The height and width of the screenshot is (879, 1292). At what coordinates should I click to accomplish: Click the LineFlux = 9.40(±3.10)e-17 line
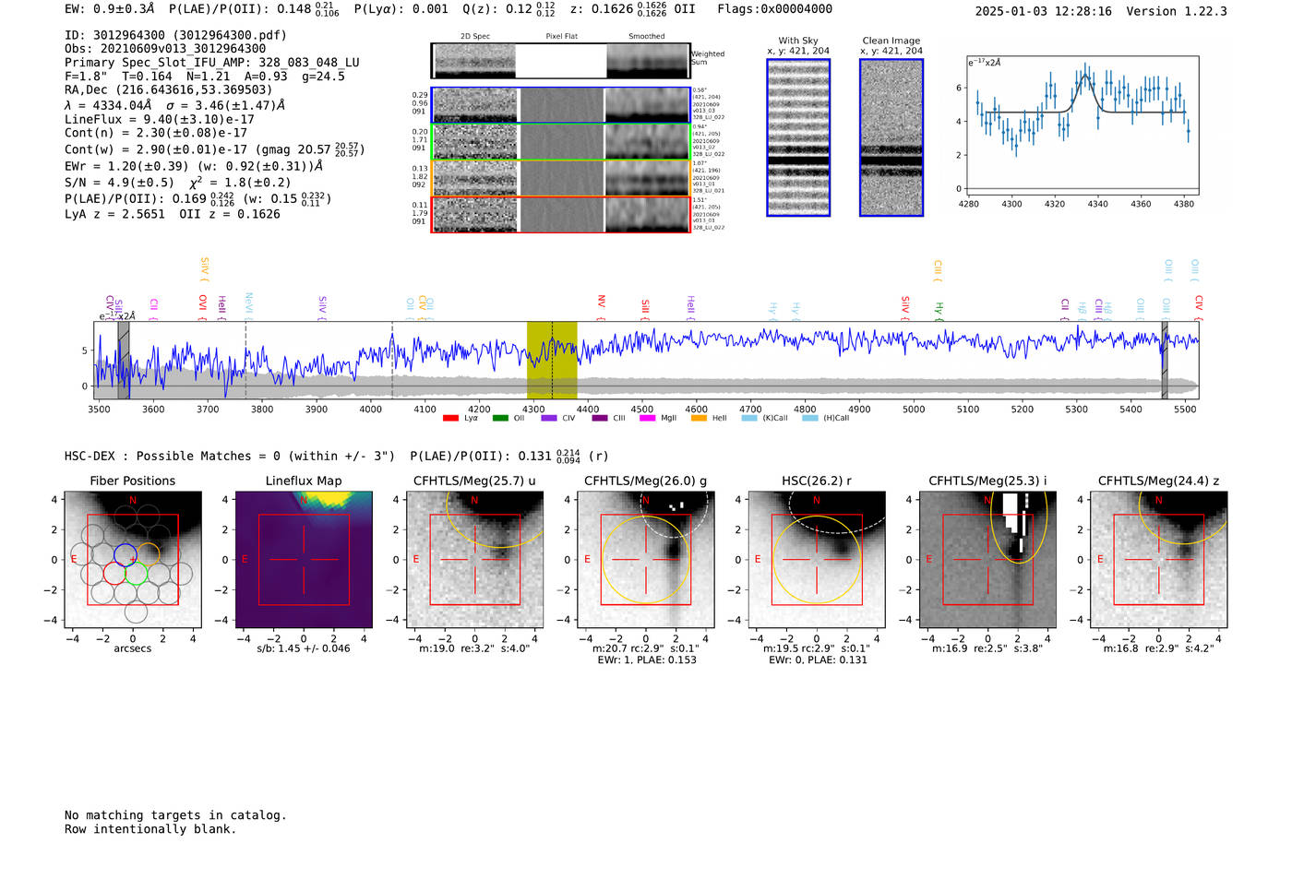tap(160, 119)
